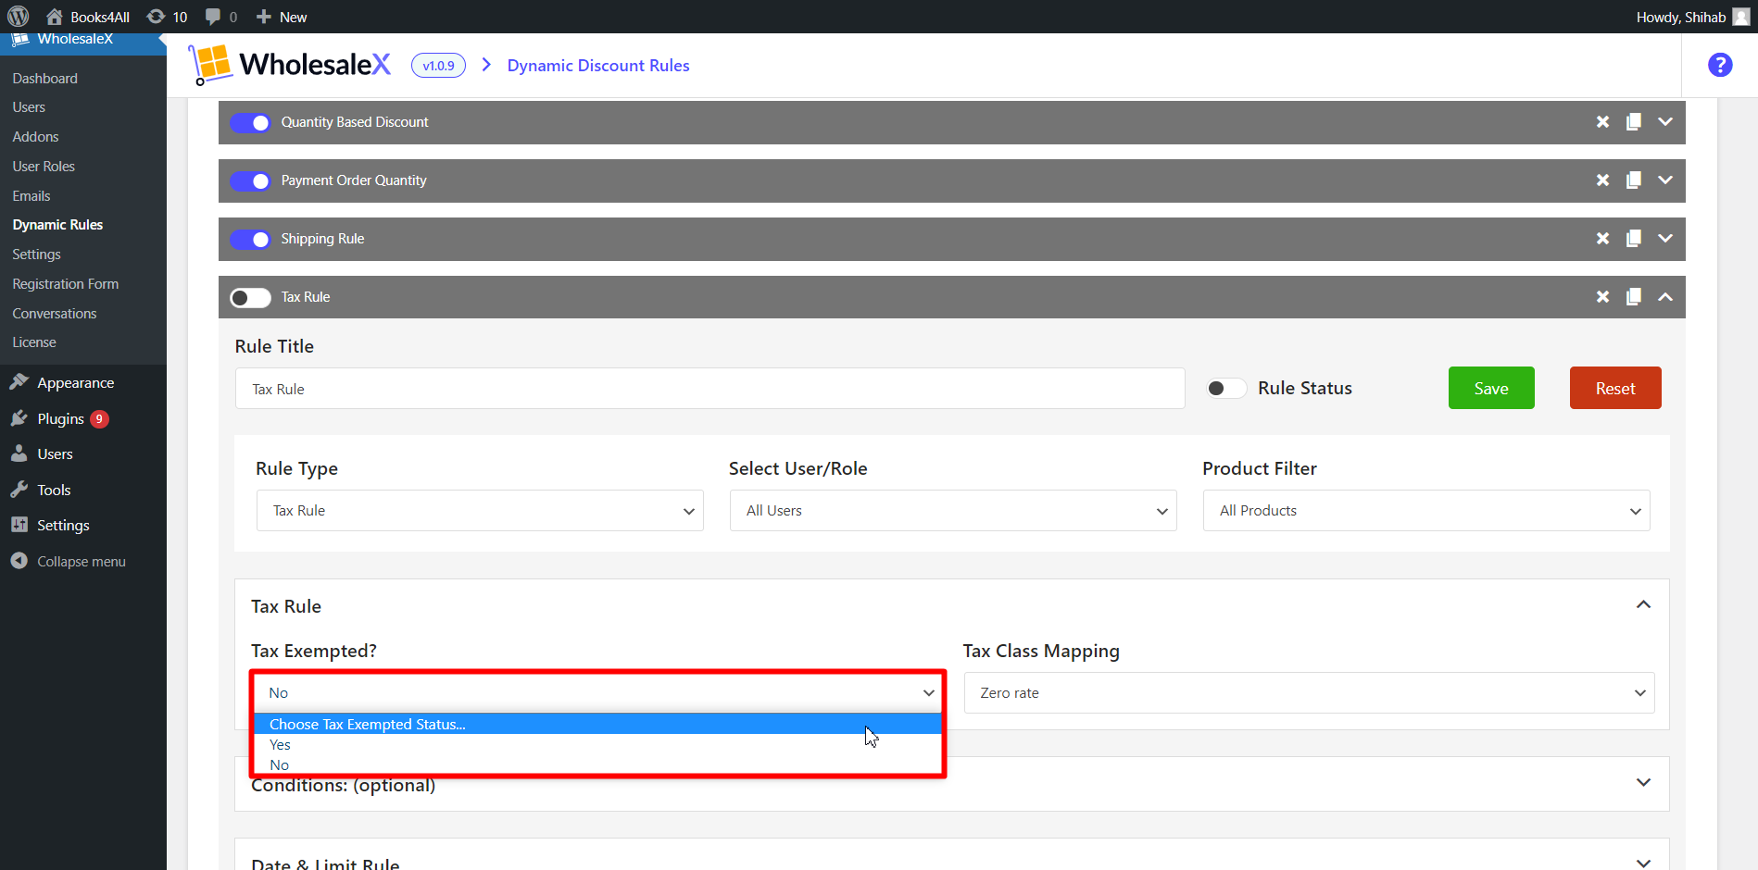
Task: Select No in the Tax Exempted option list
Action: [597, 764]
